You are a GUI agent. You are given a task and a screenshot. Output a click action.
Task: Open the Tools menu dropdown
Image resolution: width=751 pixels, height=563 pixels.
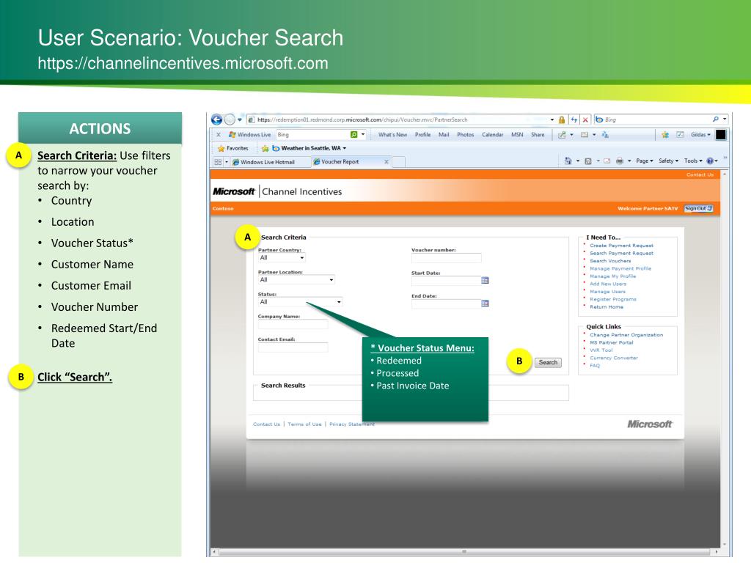click(x=693, y=161)
